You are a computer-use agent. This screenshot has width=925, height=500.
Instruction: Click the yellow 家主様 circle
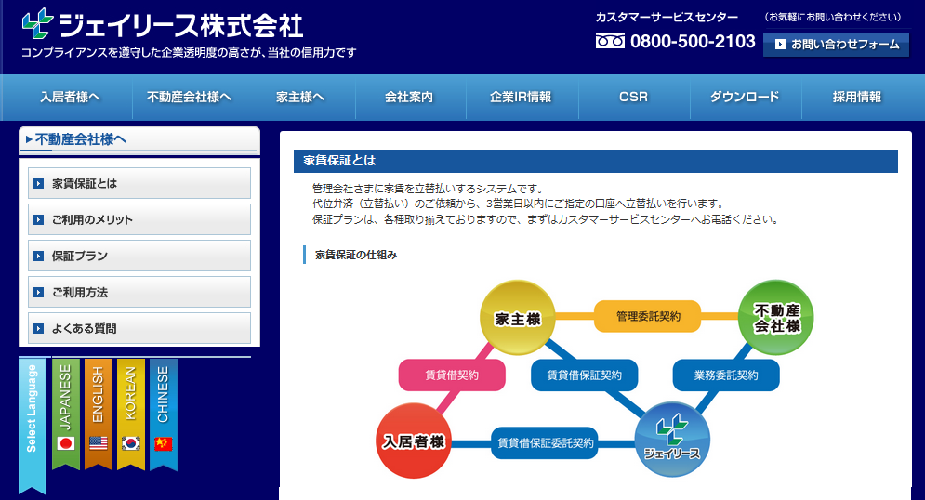click(x=518, y=318)
